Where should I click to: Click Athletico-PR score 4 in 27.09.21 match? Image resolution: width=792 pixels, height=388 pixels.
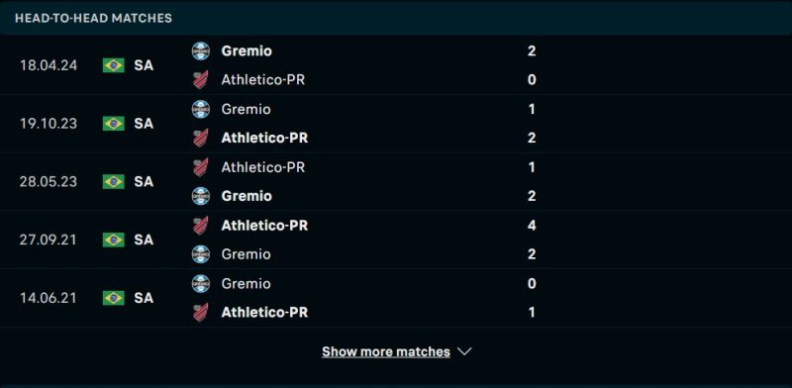click(x=532, y=226)
